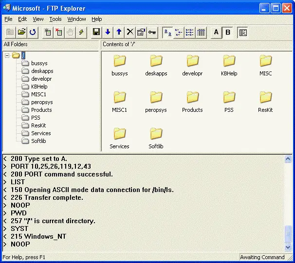Click the lightning bolt quick connect icon

(81, 32)
